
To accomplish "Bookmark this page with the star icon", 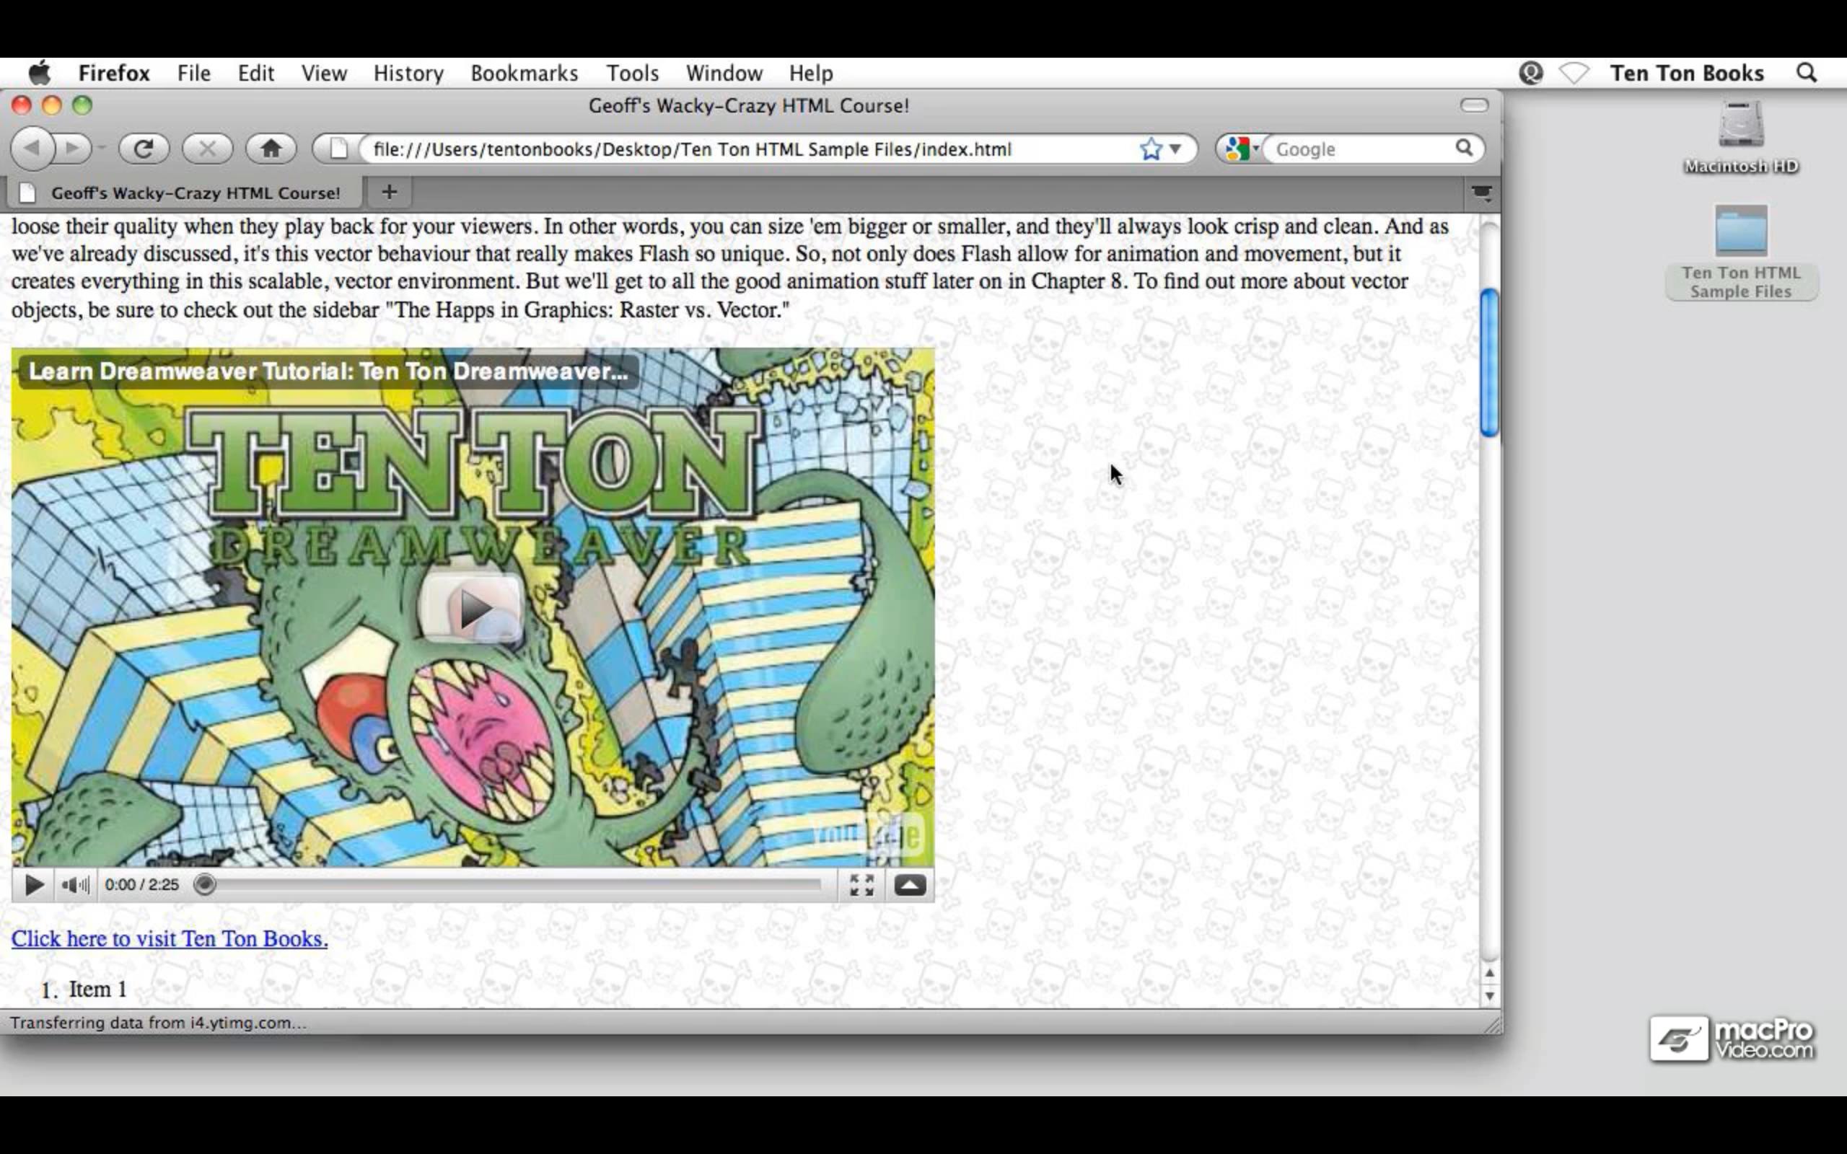I will pyautogui.click(x=1150, y=149).
